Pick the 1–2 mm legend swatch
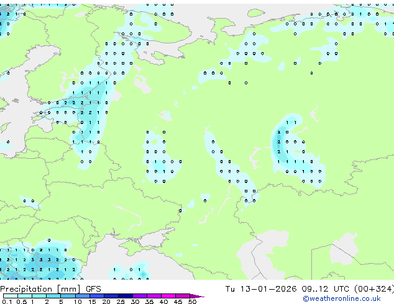 [x=39, y=296]
